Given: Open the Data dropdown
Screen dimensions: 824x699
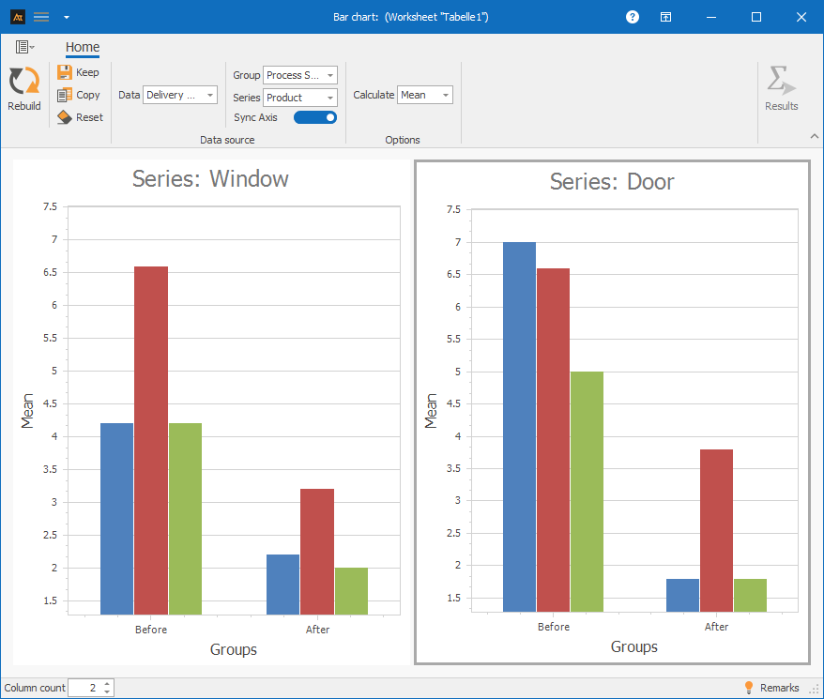Looking at the screenshot, I should coord(180,95).
